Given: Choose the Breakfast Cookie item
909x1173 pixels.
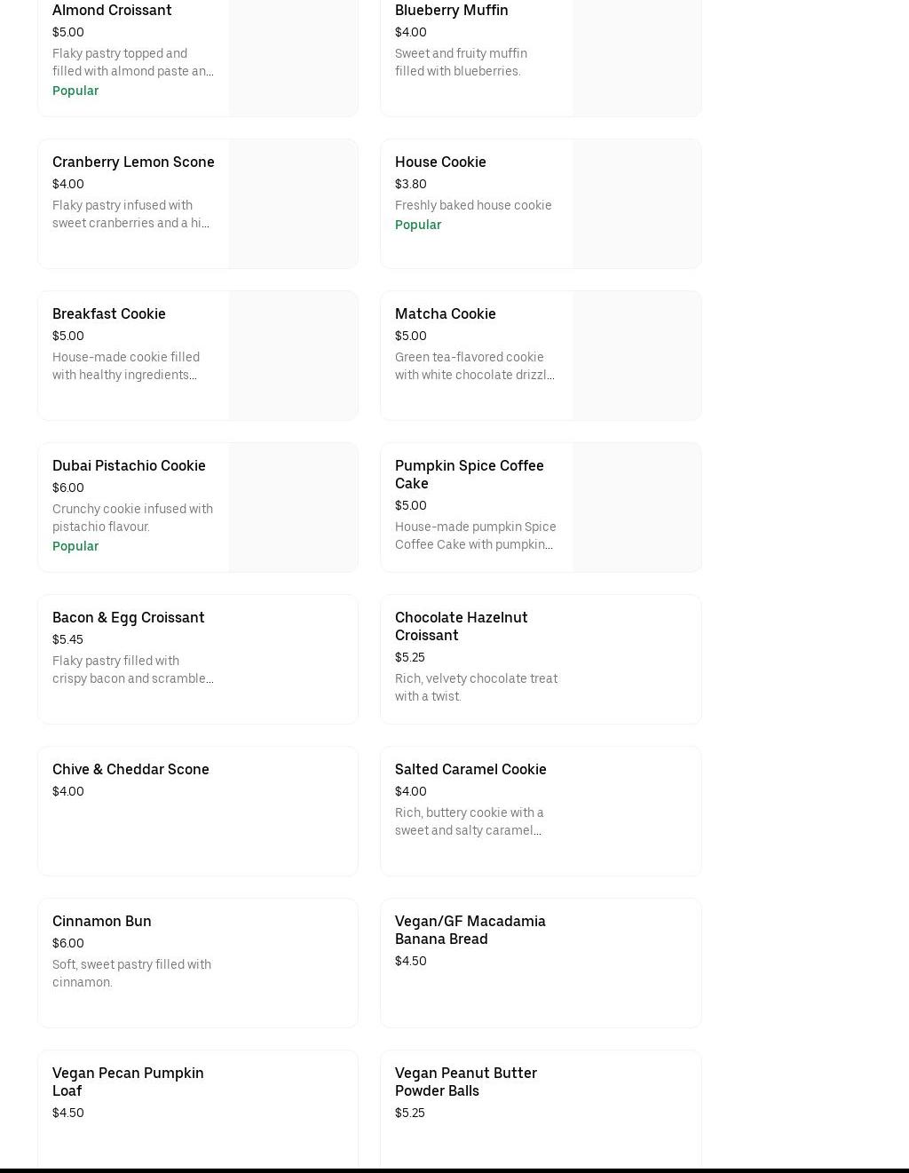Looking at the screenshot, I should (109, 313).
